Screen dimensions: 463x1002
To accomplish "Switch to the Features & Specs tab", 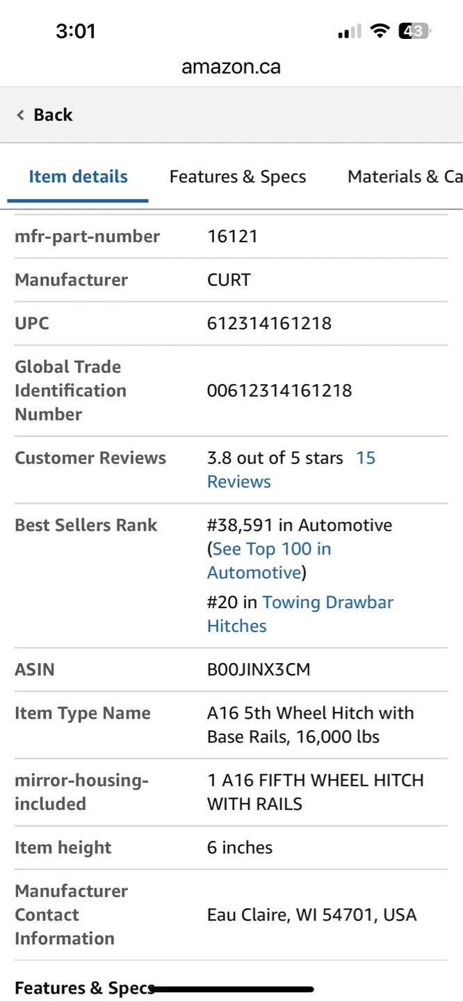I will (238, 177).
